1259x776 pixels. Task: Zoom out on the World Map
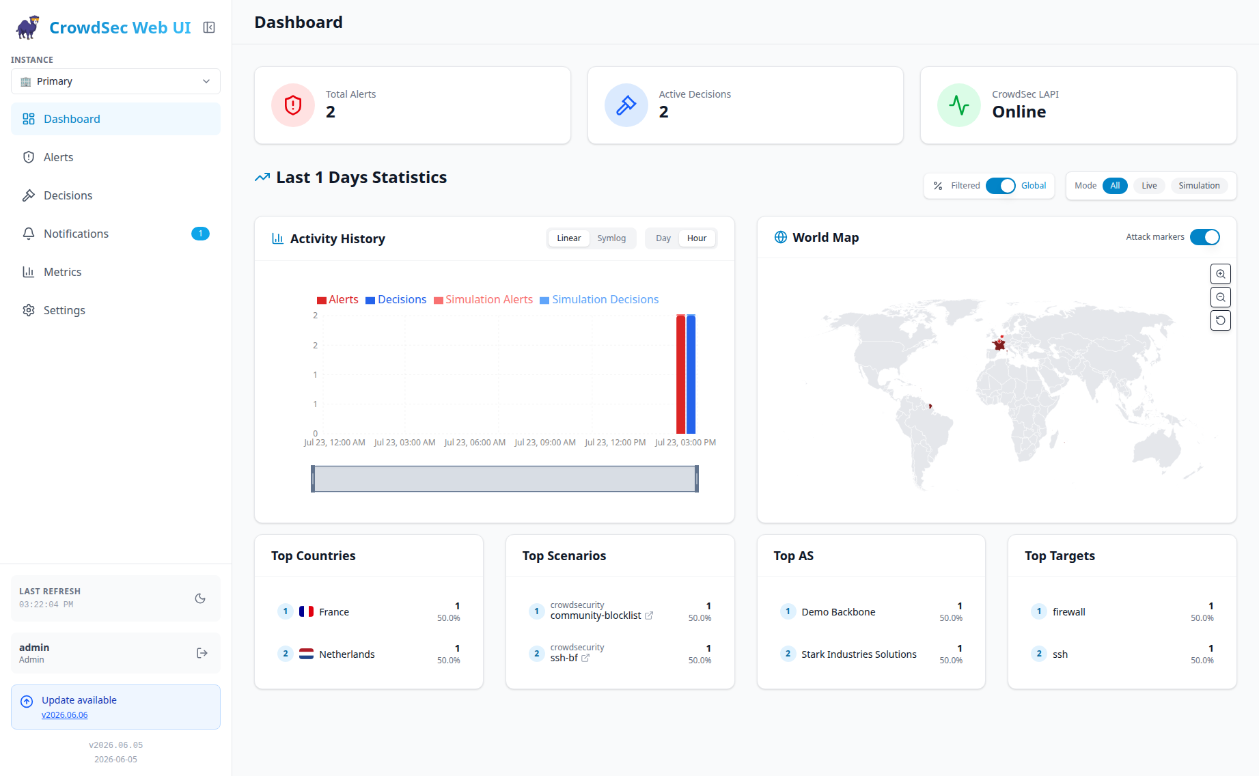point(1221,297)
